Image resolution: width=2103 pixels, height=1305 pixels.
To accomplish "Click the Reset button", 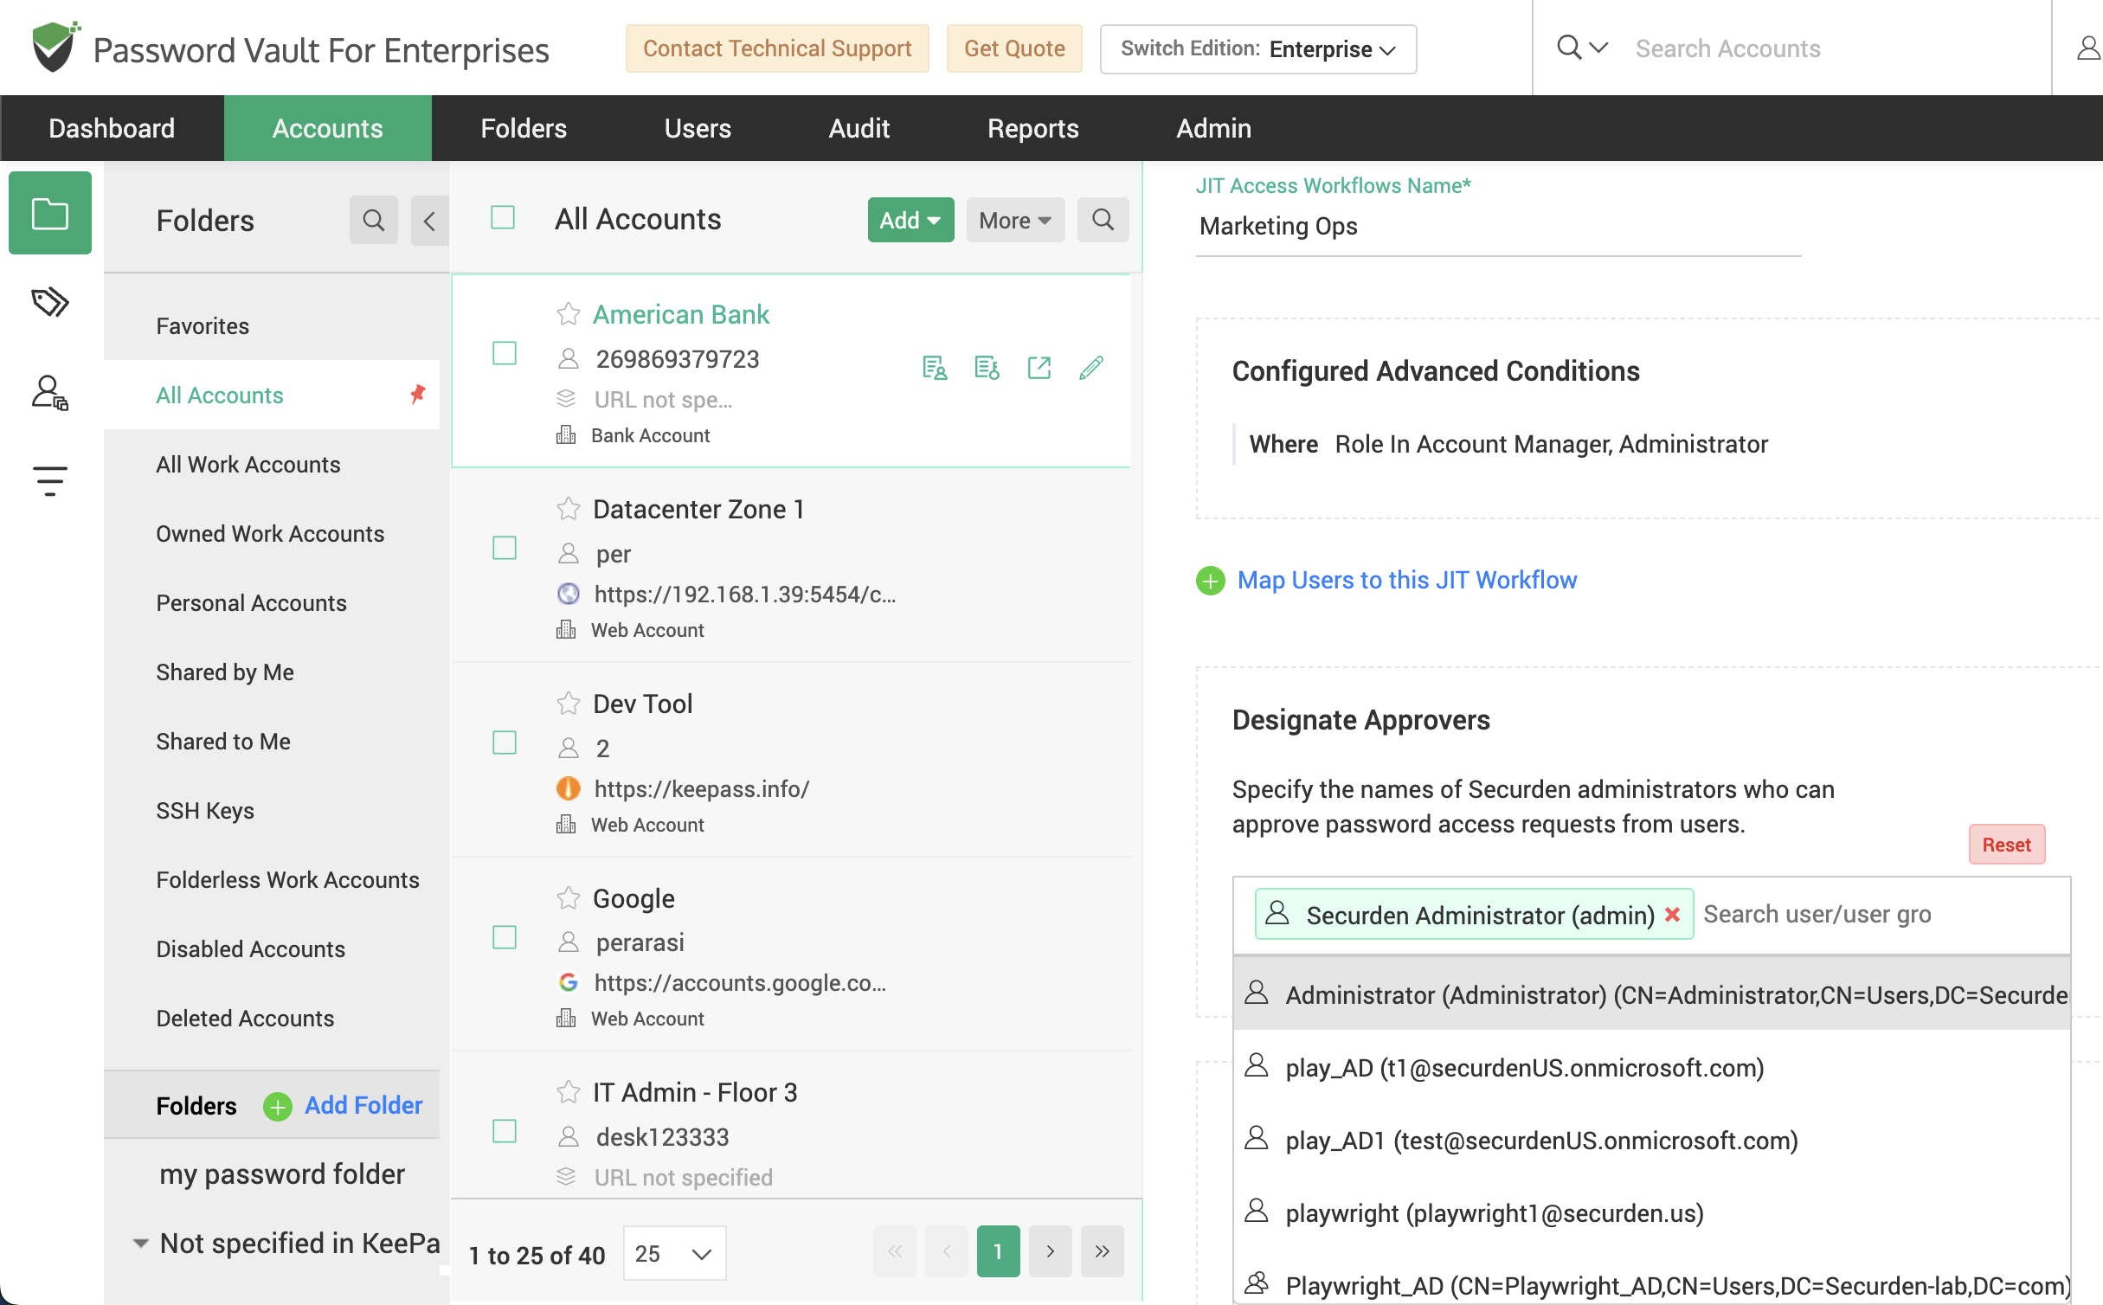I will pyautogui.click(x=2006, y=845).
